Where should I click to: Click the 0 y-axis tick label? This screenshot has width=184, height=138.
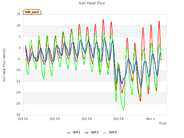point(20,48)
